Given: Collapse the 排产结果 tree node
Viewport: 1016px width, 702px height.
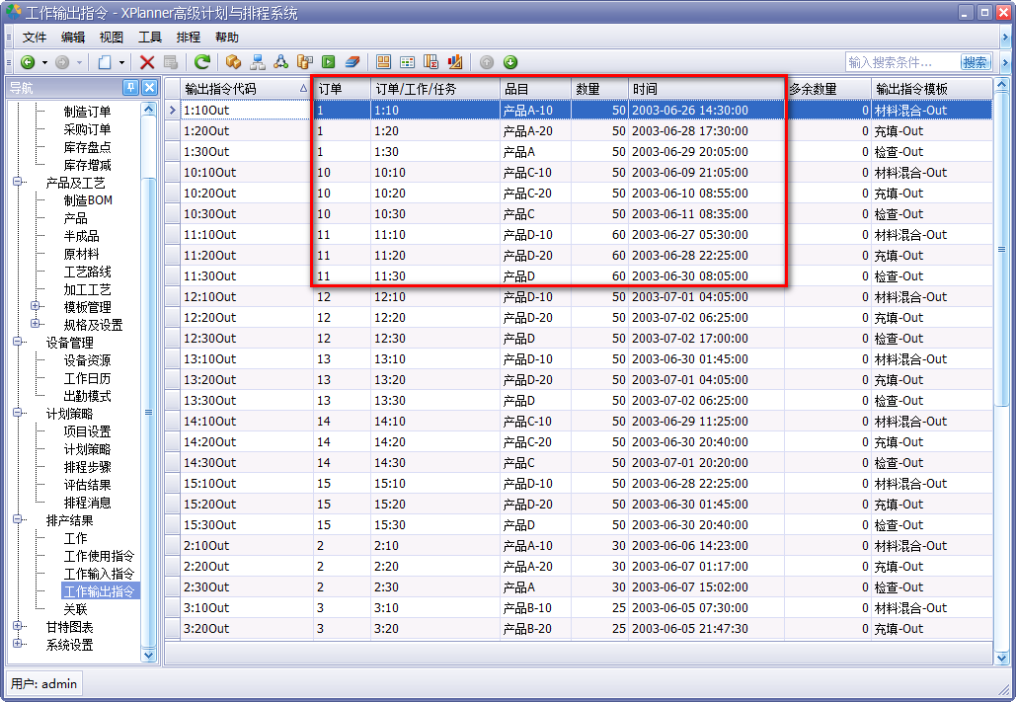Looking at the screenshot, I should [18, 519].
